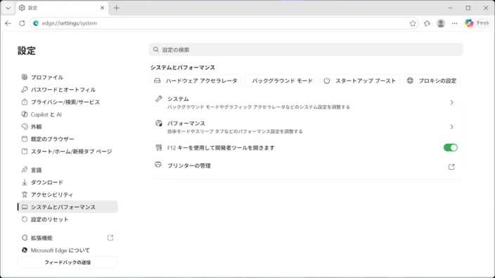Image resolution: width=495 pixels, height=278 pixels.
Task: Open the tab actions dropdown arrow
Action: [x=8, y=8]
